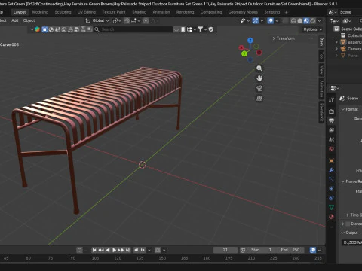The image size is (362, 271).
Task: Select solid viewport shading
Action: point(299,21)
